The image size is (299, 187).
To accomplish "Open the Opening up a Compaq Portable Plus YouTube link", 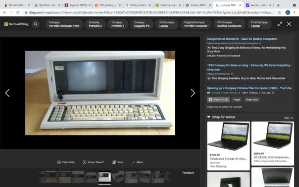I will pyautogui.click(x=249, y=88).
